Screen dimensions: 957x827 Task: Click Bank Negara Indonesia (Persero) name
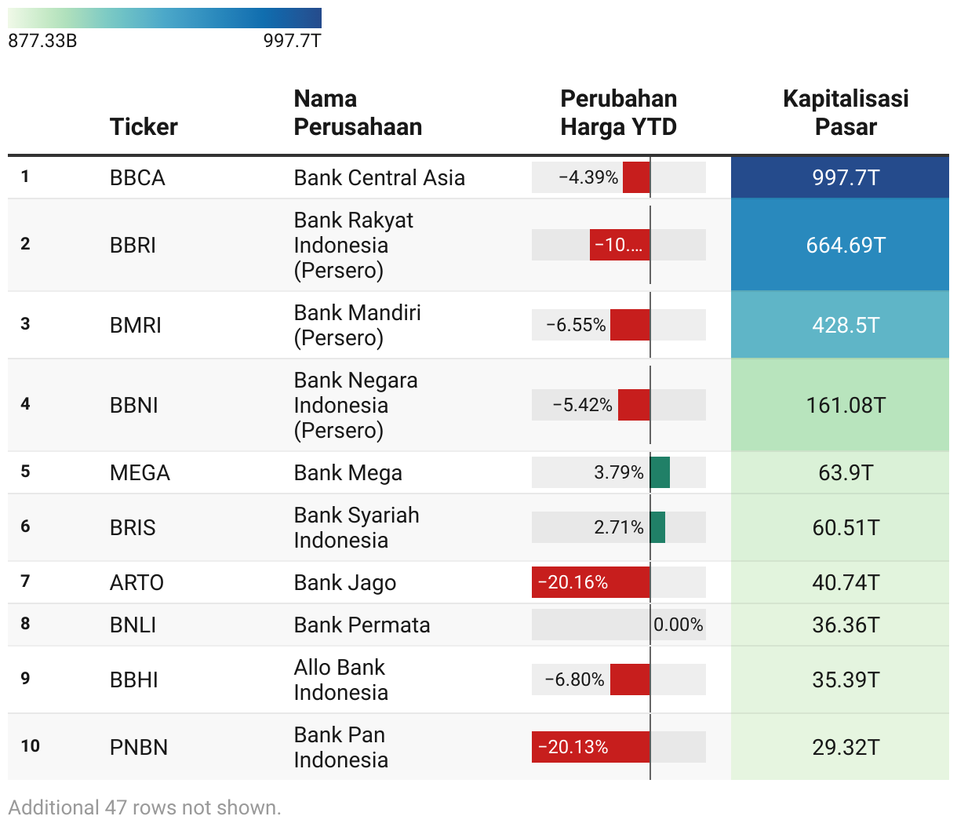point(356,406)
